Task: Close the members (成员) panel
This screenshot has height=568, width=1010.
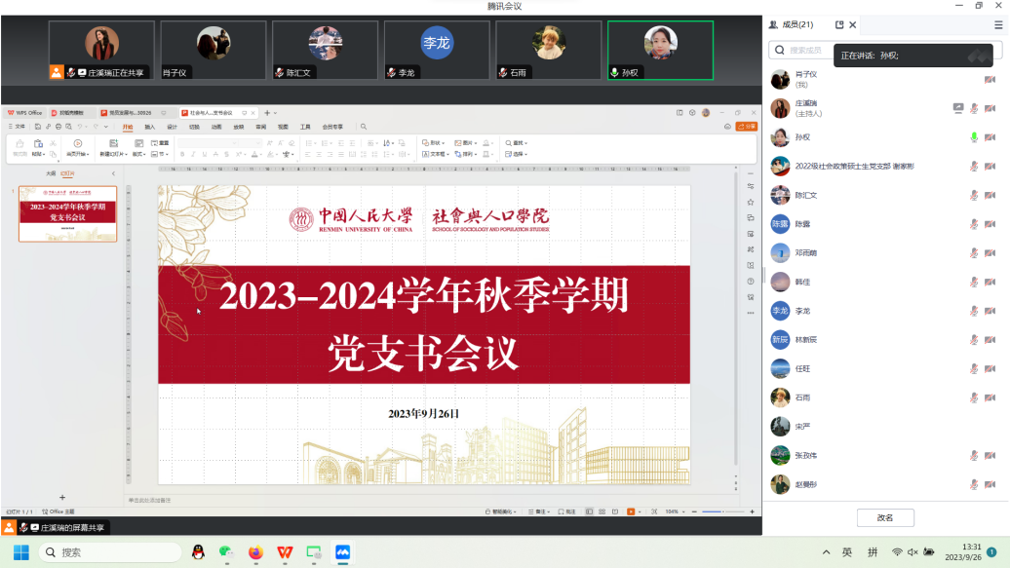Action: [x=853, y=24]
